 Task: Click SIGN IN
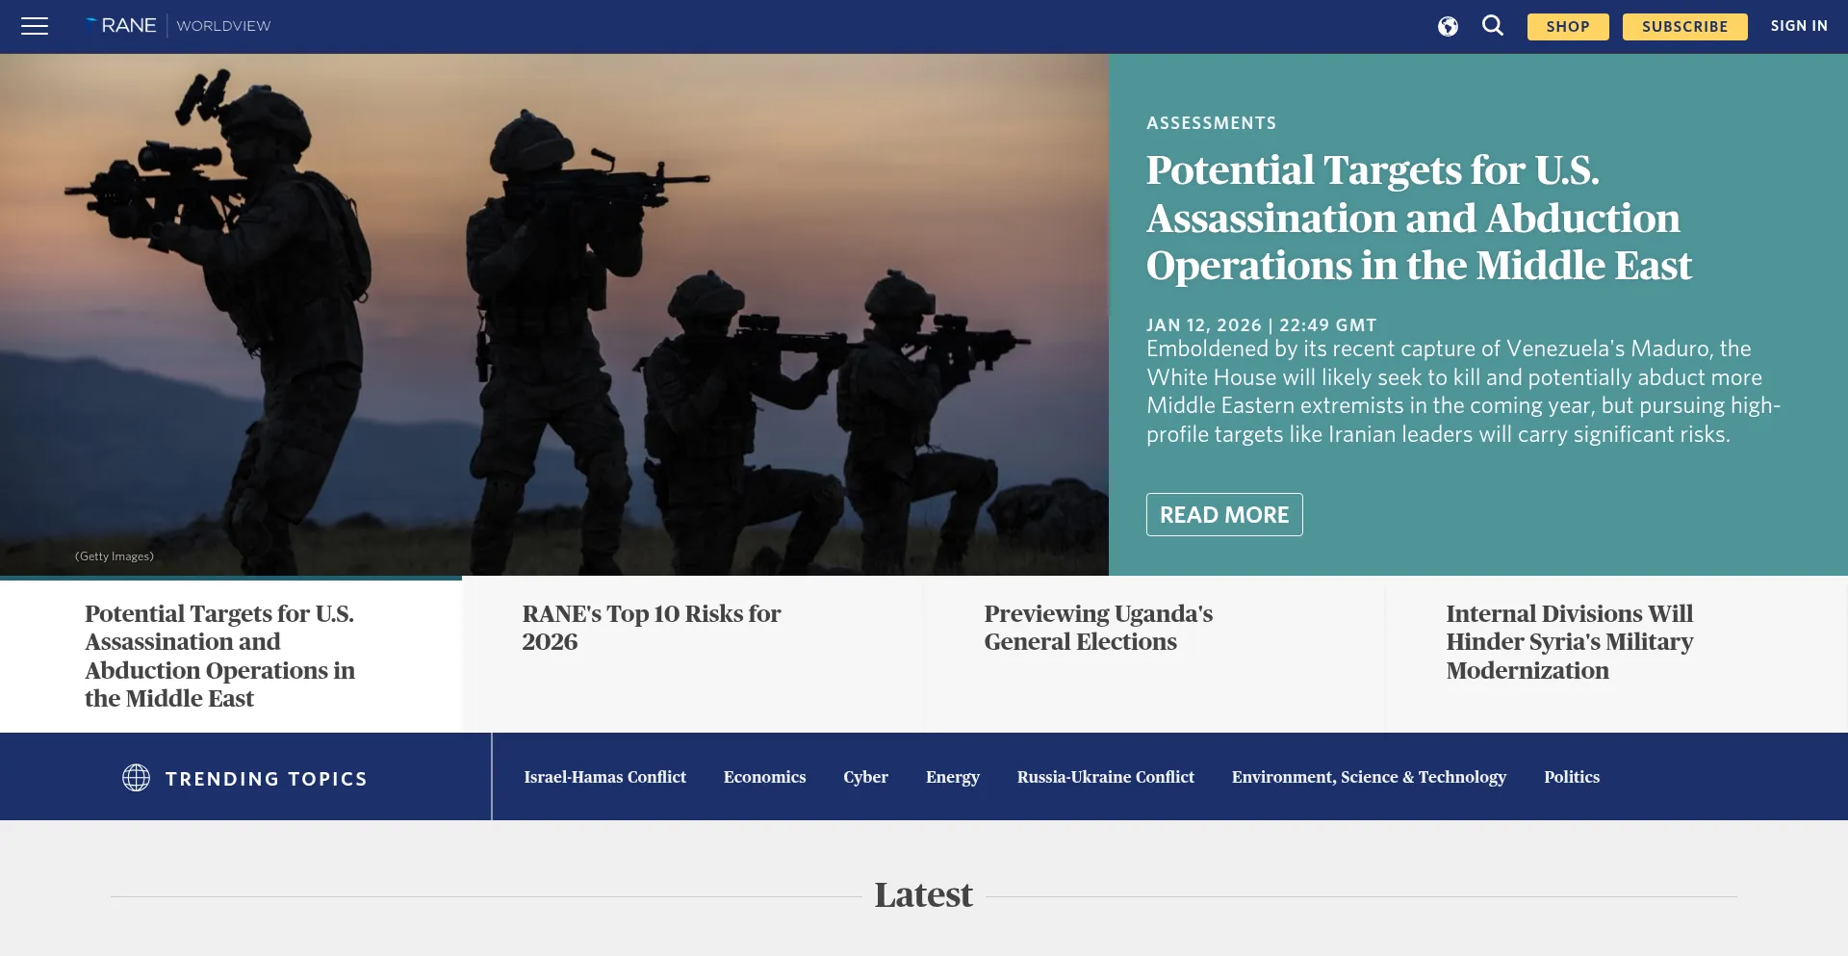pos(1799,26)
